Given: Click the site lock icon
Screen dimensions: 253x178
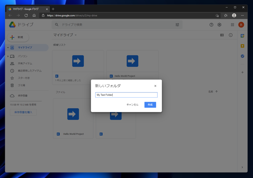Looking at the screenshot, I should [x=43, y=16].
